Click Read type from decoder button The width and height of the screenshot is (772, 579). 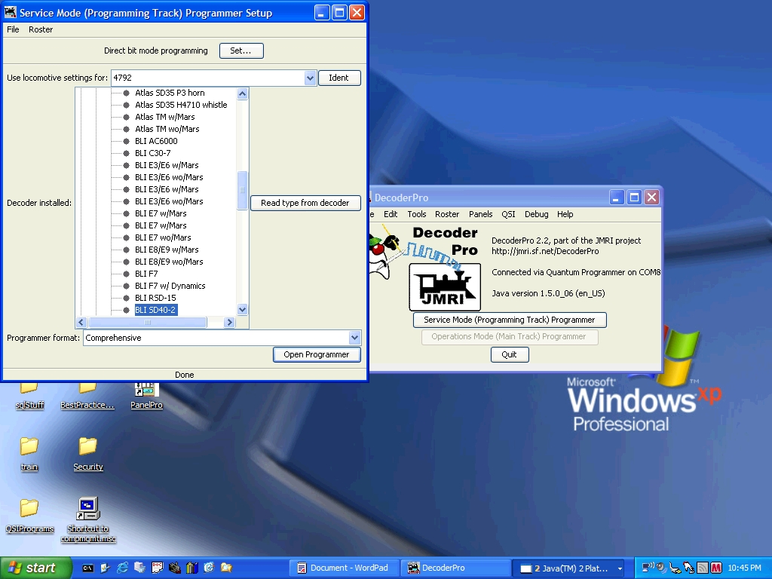click(305, 203)
